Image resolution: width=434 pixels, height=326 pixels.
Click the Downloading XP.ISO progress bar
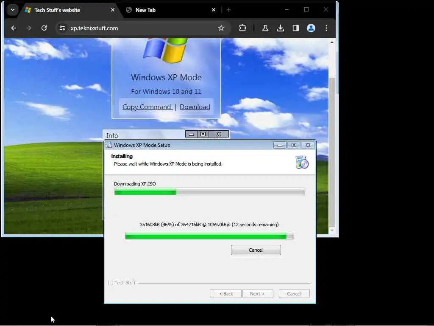click(x=209, y=191)
